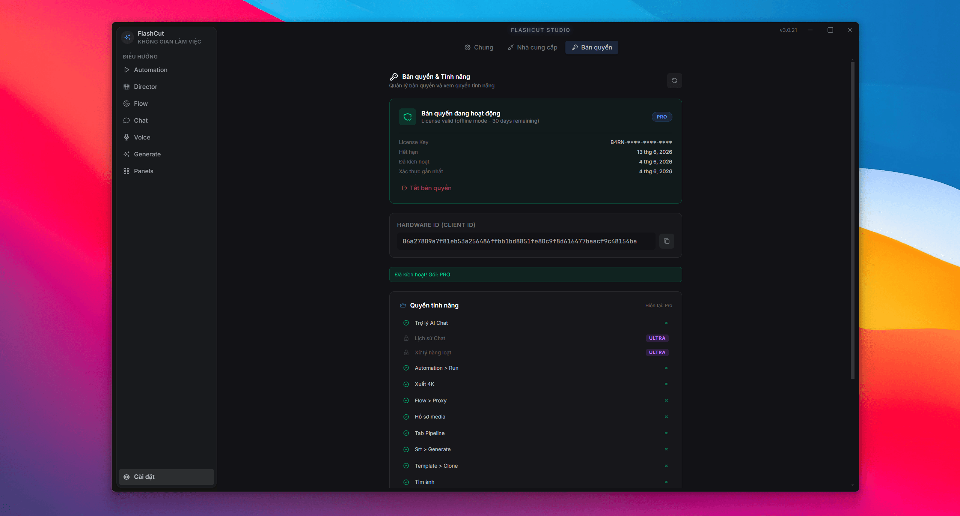The height and width of the screenshot is (516, 960).
Task: Refresh the license status with the reload icon
Action: coord(674,81)
